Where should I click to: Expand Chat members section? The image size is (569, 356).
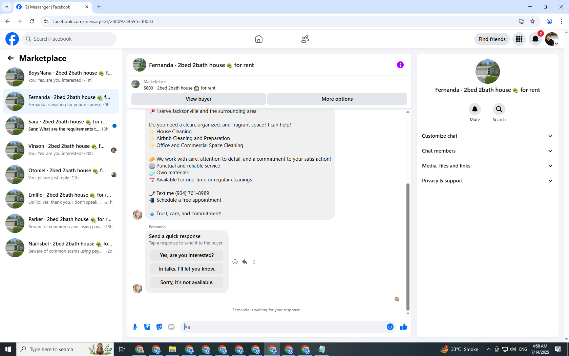pos(487,151)
